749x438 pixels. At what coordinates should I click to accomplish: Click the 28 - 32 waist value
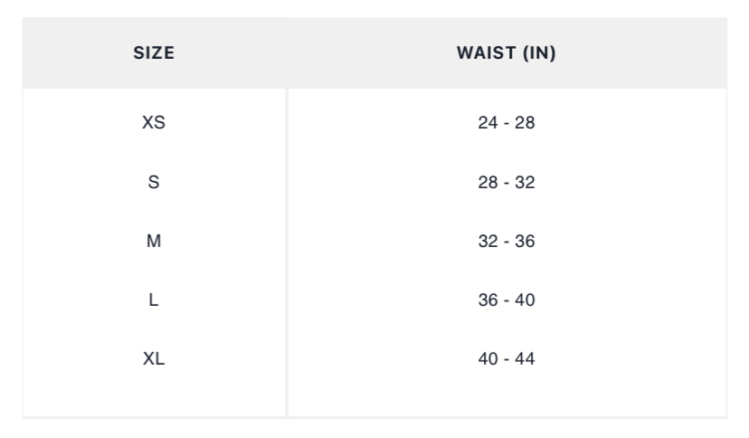pos(507,183)
